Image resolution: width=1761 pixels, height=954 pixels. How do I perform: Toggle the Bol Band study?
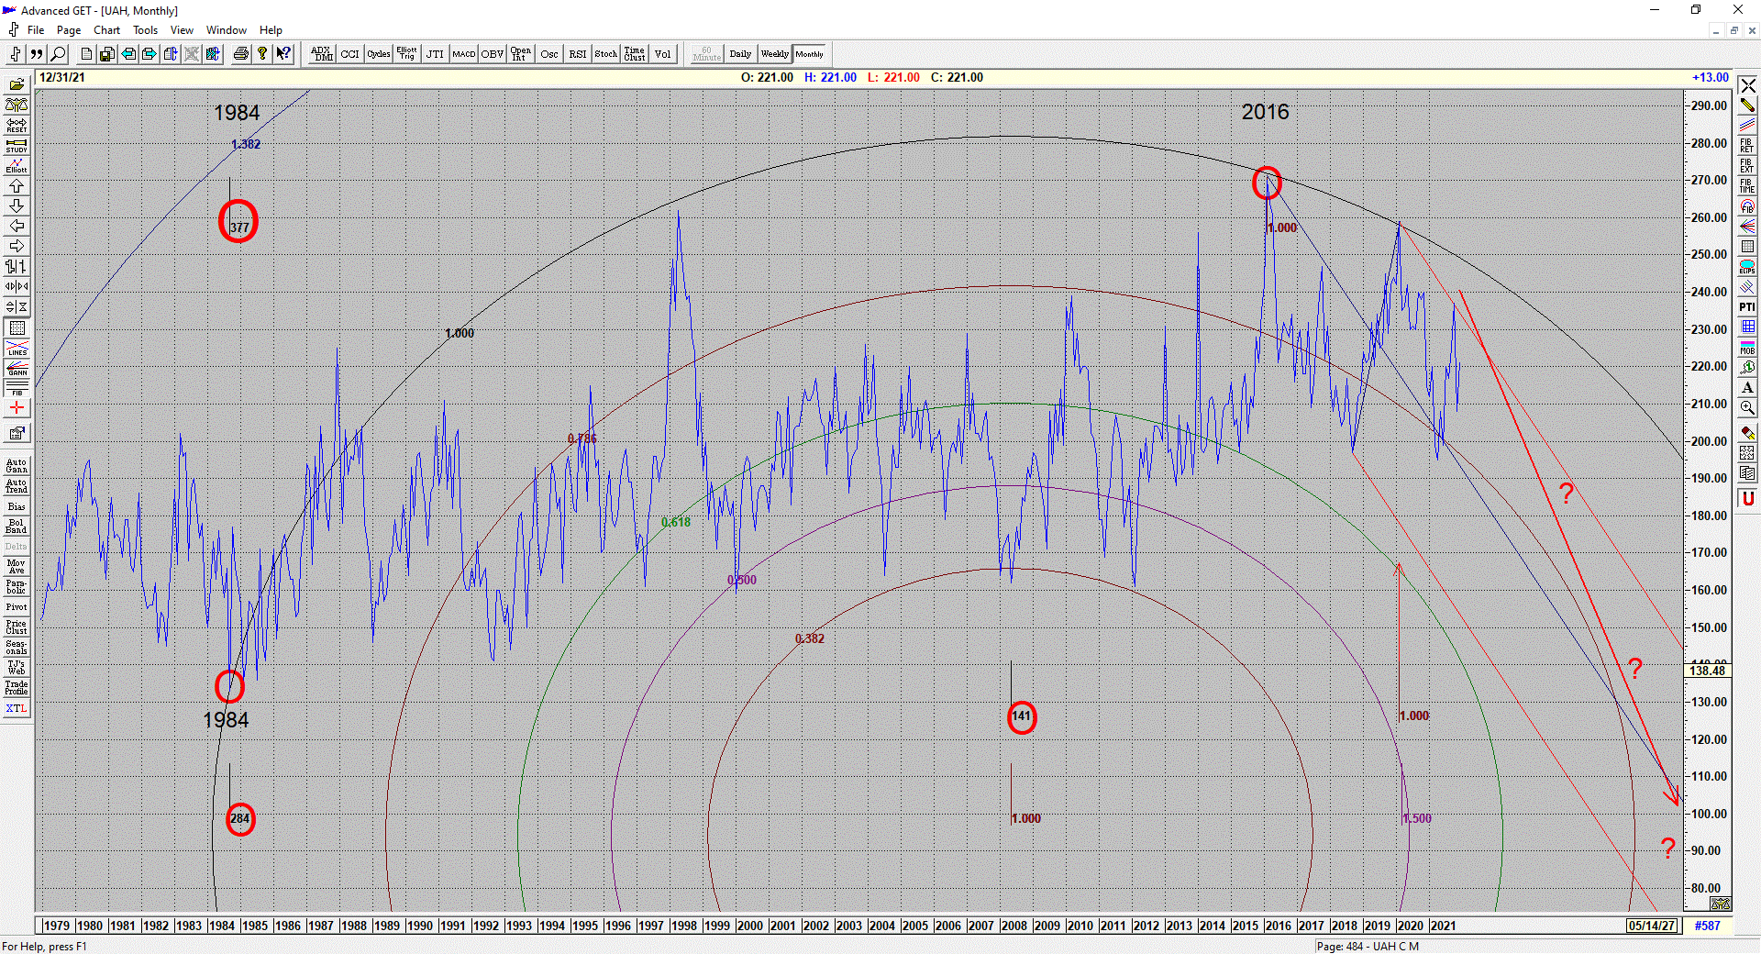(17, 527)
